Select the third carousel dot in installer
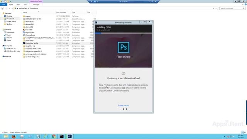Viewport: 247px width, 139px height. pyautogui.click(x=127, y=109)
